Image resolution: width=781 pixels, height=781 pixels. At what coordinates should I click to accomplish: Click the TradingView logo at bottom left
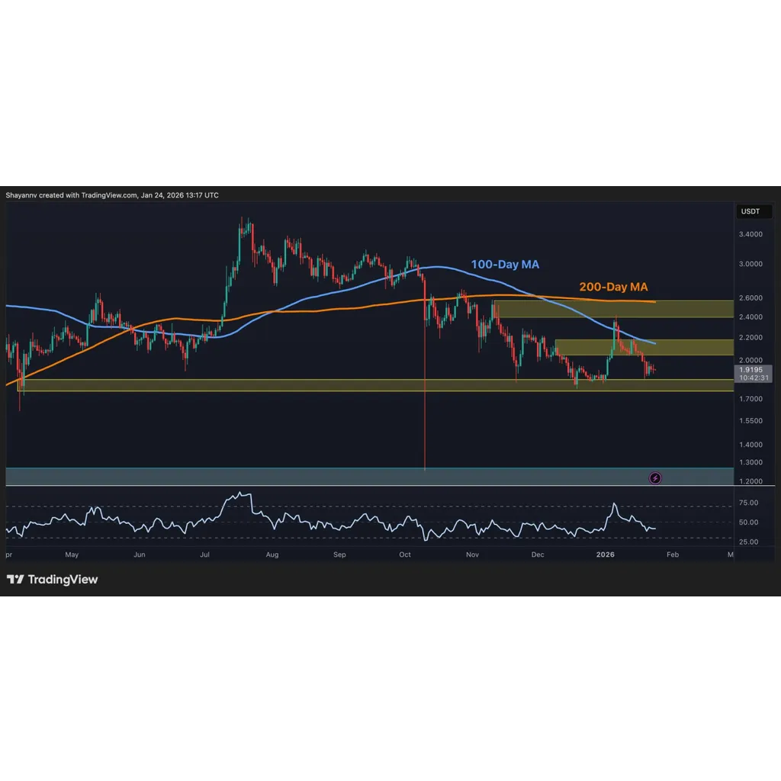point(52,580)
